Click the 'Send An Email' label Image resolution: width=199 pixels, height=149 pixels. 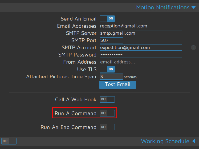pos(79,19)
